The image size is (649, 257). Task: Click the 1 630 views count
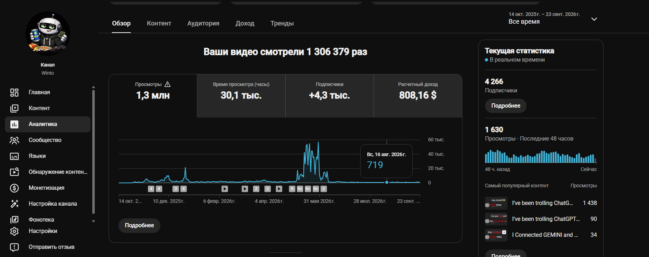[x=494, y=130]
